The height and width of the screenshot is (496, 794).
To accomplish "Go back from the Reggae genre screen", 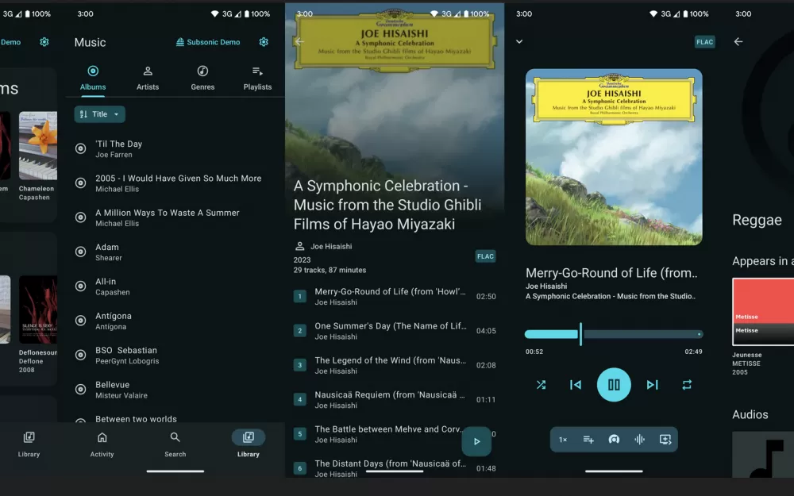I will coord(738,41).
